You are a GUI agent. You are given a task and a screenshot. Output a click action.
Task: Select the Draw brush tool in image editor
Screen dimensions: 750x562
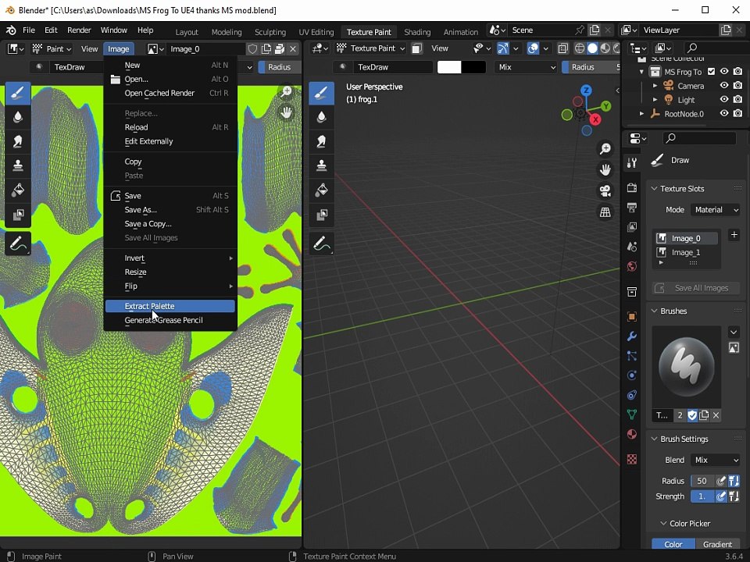18,93
